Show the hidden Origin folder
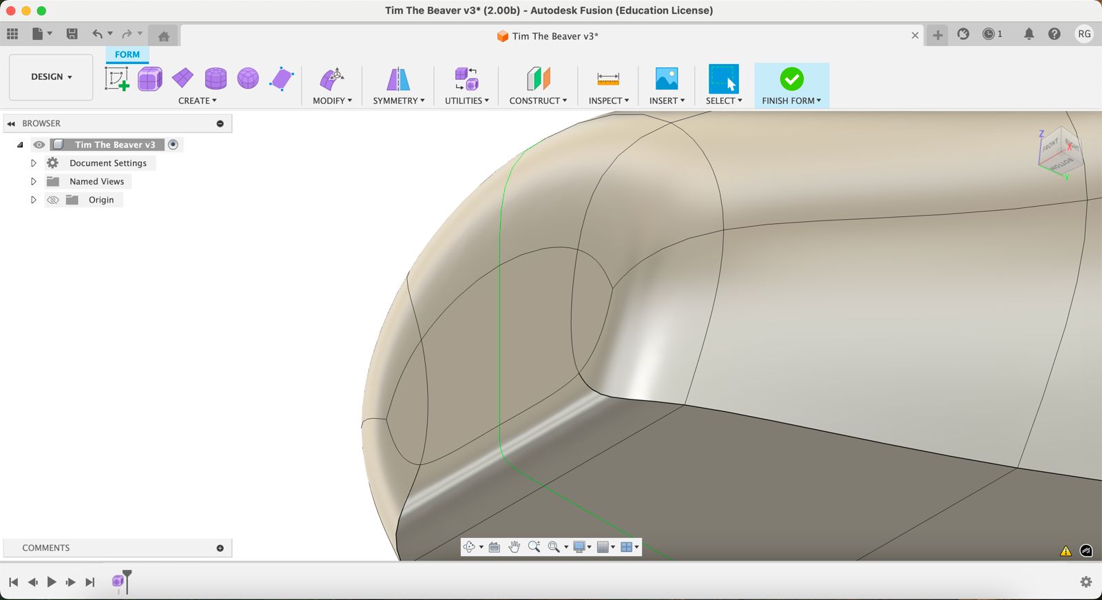 pos(53,200)
